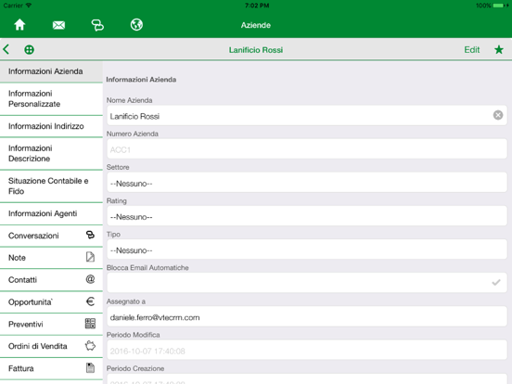Viewport: 512px width, 384px height.
Task: Click the Ordini di Vendita piggy bank icon
Action: (x=90, y=346)
